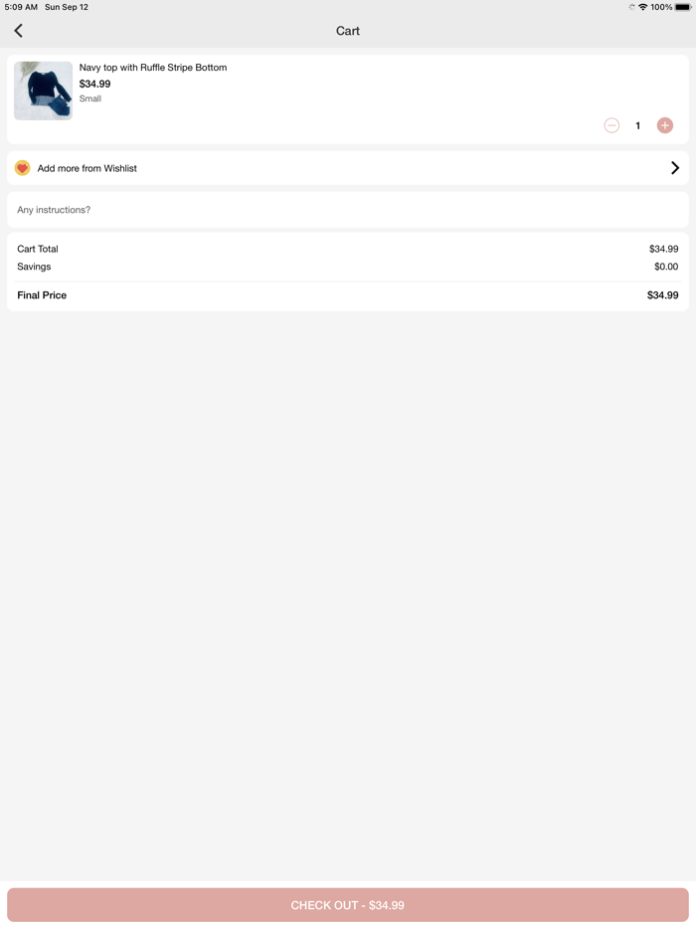Click the Wi-Fi status icon
The width and height of the screenshot is (696, 929).
tap(642, 7)
